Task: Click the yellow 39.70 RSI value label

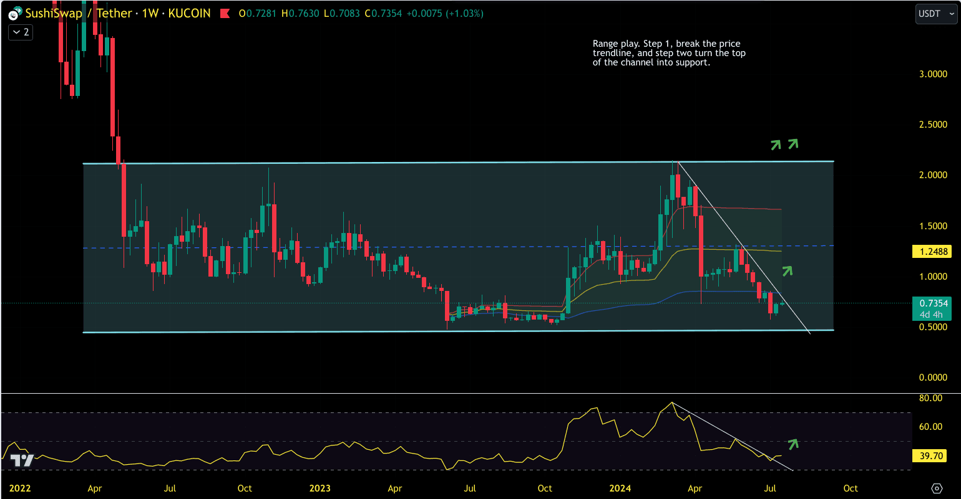Action: pos(930,456)
